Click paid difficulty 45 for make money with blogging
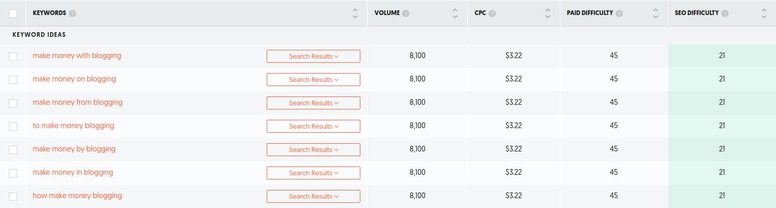This screenshot has height=208, width=776. pos(614,56)
